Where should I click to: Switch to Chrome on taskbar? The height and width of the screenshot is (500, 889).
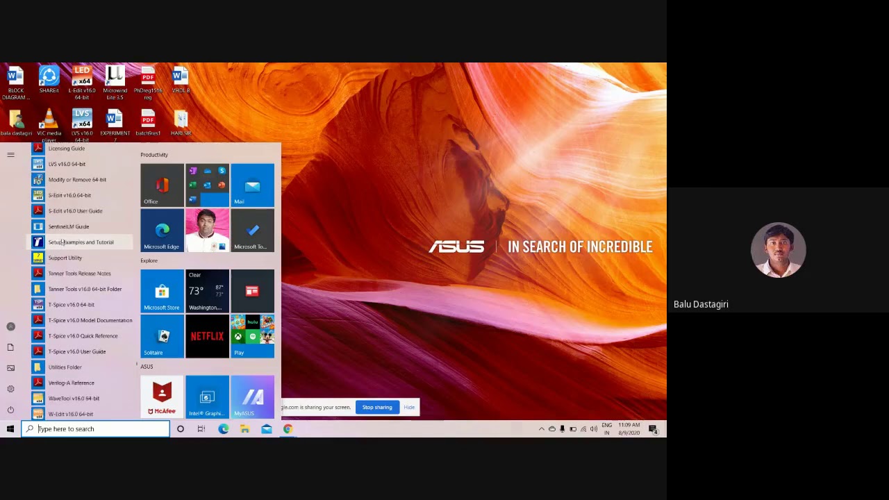click(x=288, y=429)
